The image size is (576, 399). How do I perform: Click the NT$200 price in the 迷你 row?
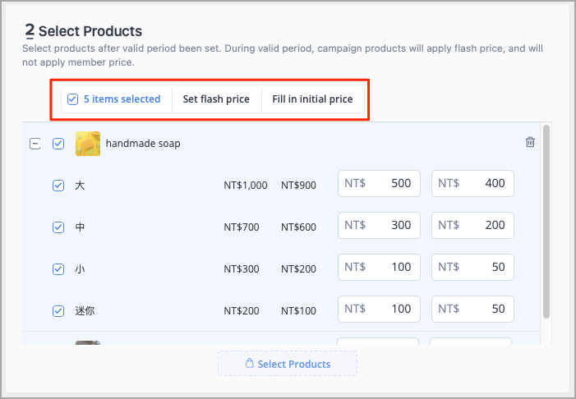pos(242,311)
